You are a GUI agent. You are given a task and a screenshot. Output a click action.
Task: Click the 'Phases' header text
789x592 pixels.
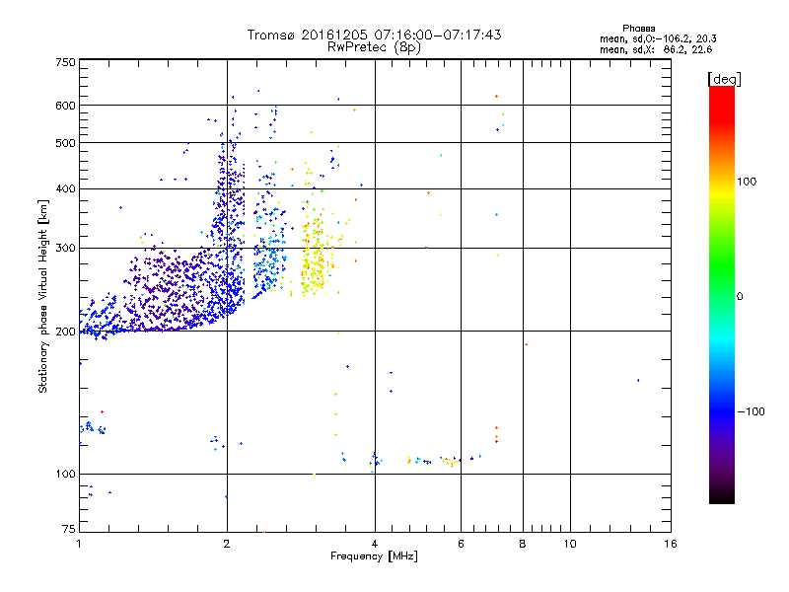638,29
